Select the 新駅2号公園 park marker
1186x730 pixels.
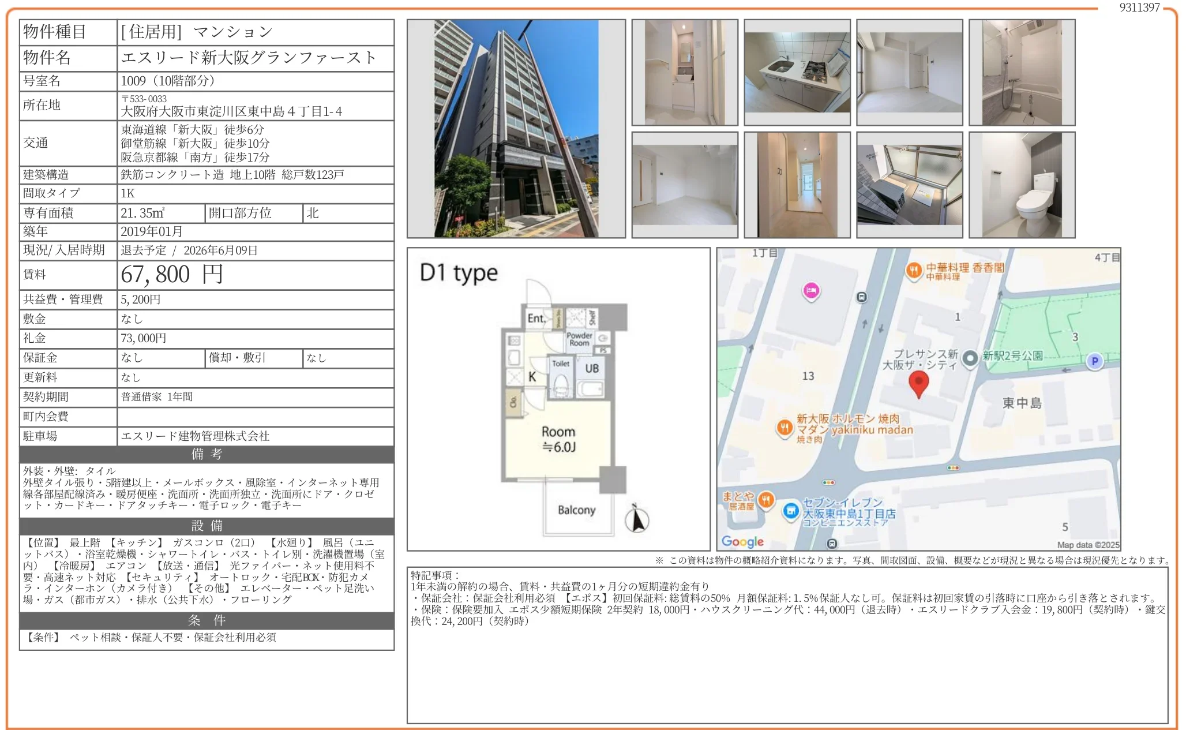click(970, 357)
